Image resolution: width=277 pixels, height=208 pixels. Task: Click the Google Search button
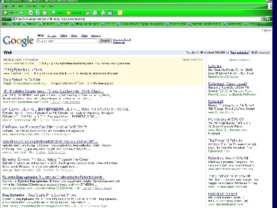[x=105, y=40]
